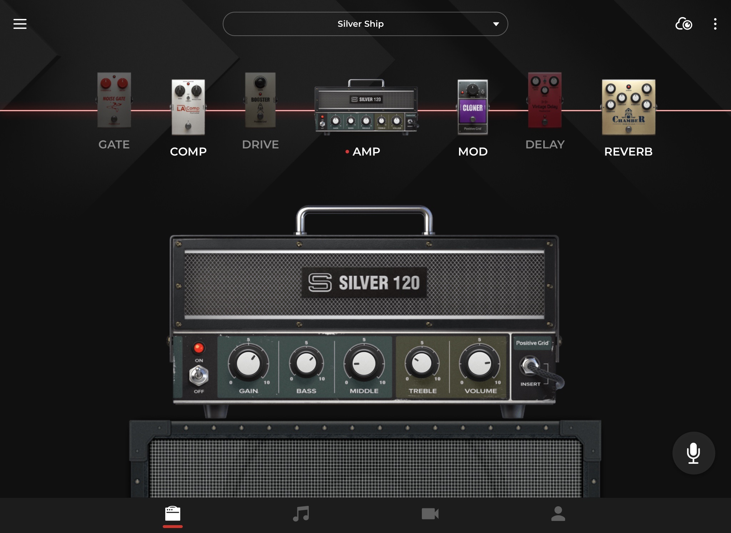Adjust the VOLUME knob

pyautogui.click(x=479, y=364)
